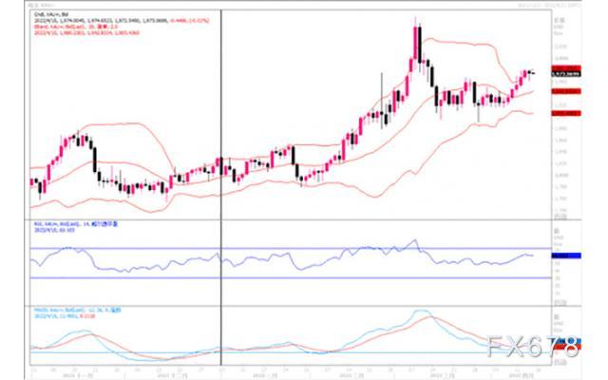Select the RSI upper overbought horizontal line
The image size is (608, 380).
pyautogui.click(x=291, y=248)
